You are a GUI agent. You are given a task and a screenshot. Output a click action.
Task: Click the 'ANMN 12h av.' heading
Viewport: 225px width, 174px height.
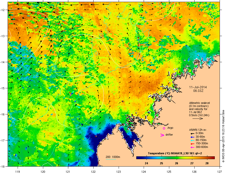coord(198,130)
